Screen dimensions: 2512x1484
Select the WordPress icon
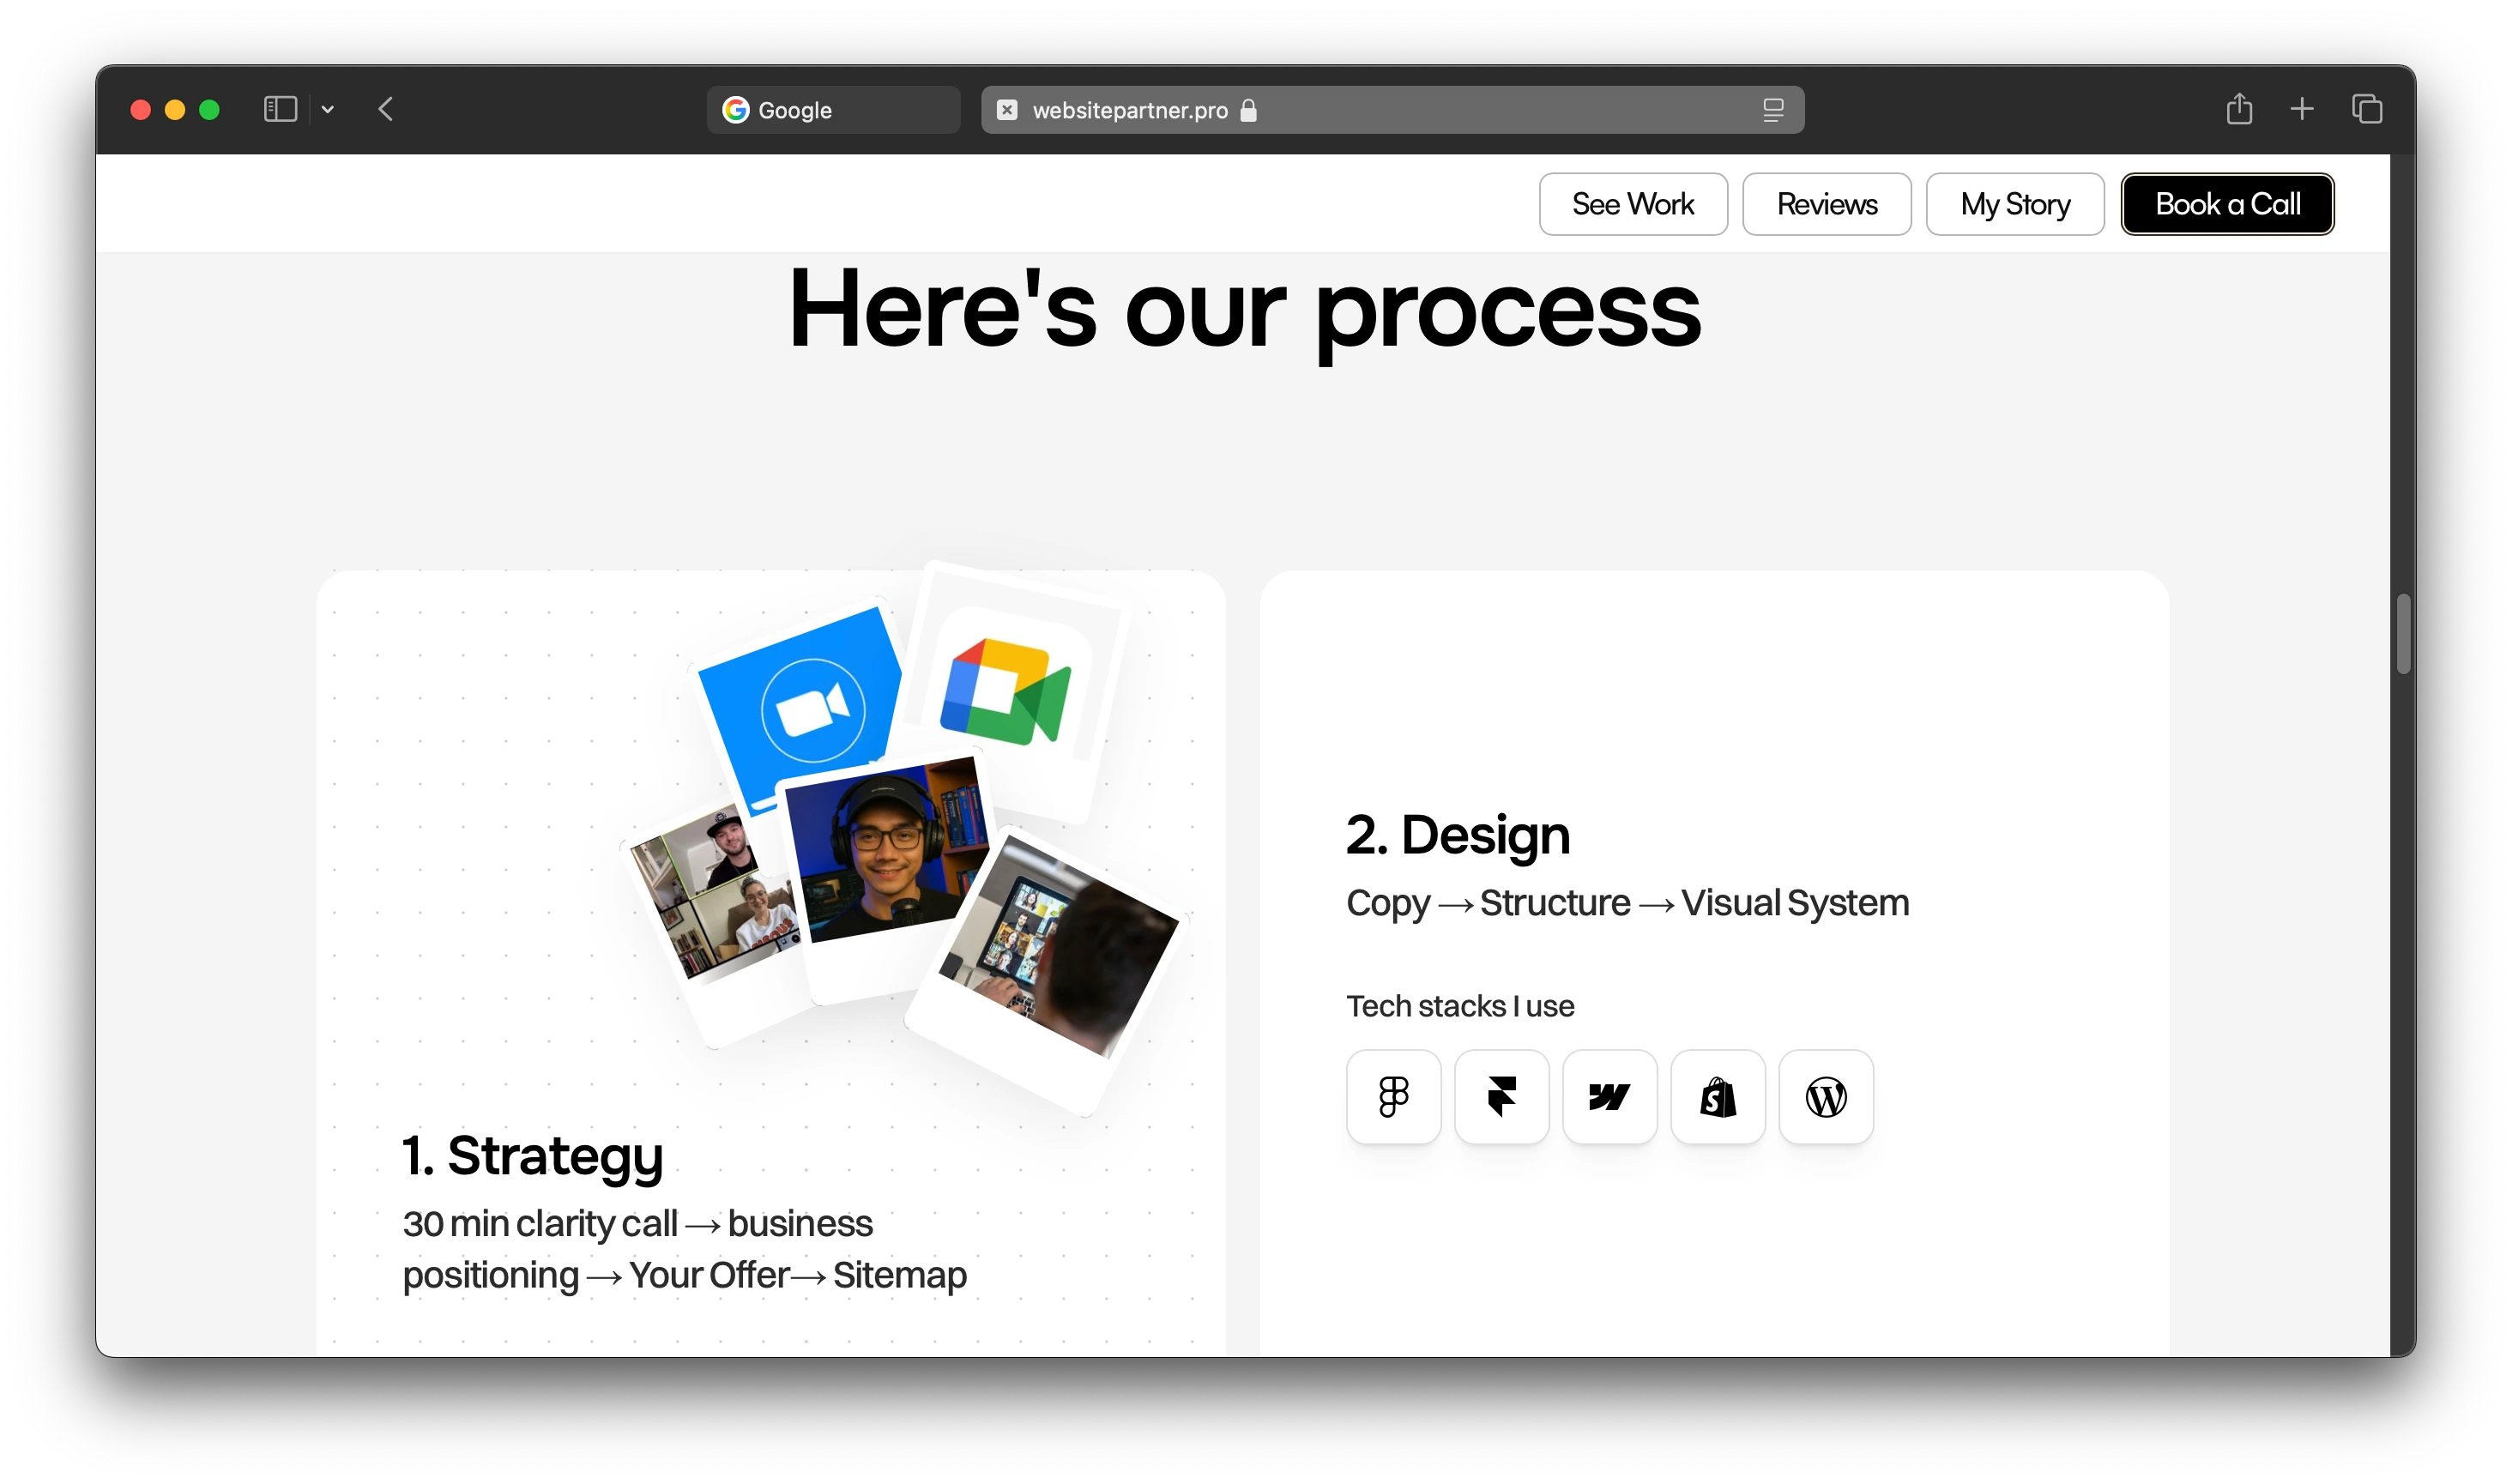(1826, 1097)
